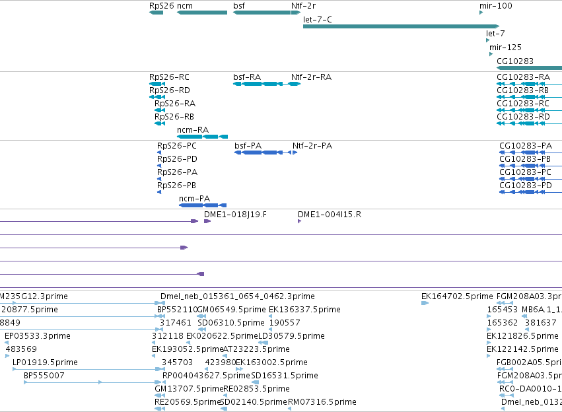
Task: Click the Ntf-2r gene arrow
Action: point(296,13)
